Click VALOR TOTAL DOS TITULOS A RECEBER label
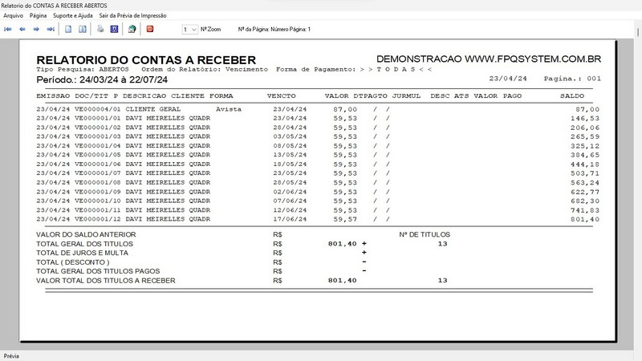 click(106, 281)
